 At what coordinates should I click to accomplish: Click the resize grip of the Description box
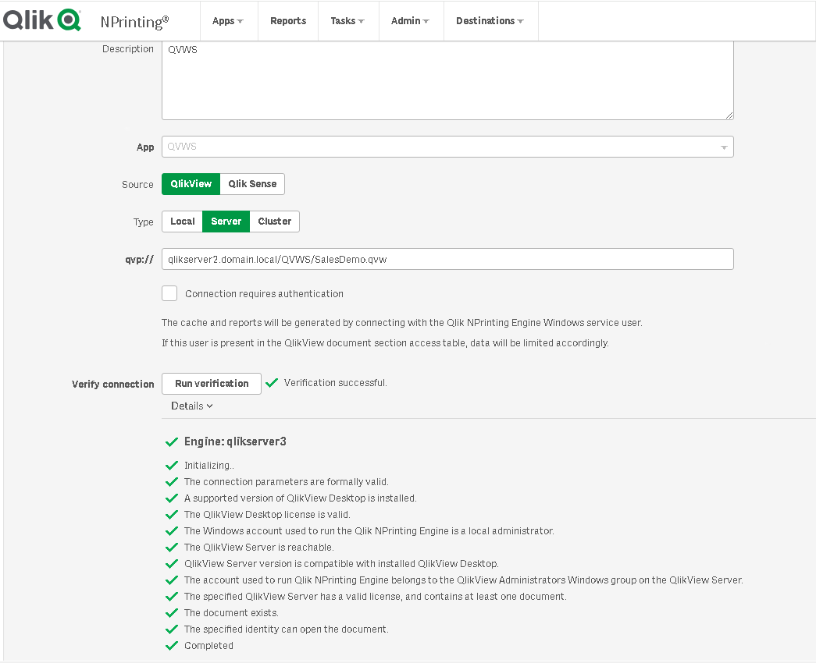[729, 115]
